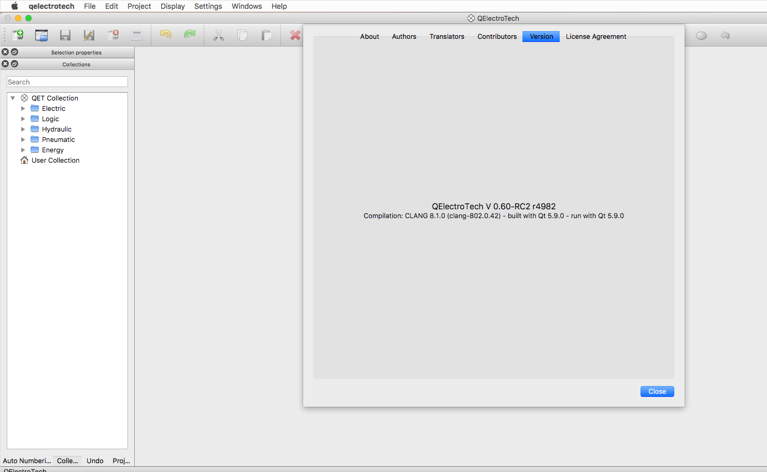Switch to the Projects dock tab
This screenshot has height=472, width=767.
coord(121,461)
